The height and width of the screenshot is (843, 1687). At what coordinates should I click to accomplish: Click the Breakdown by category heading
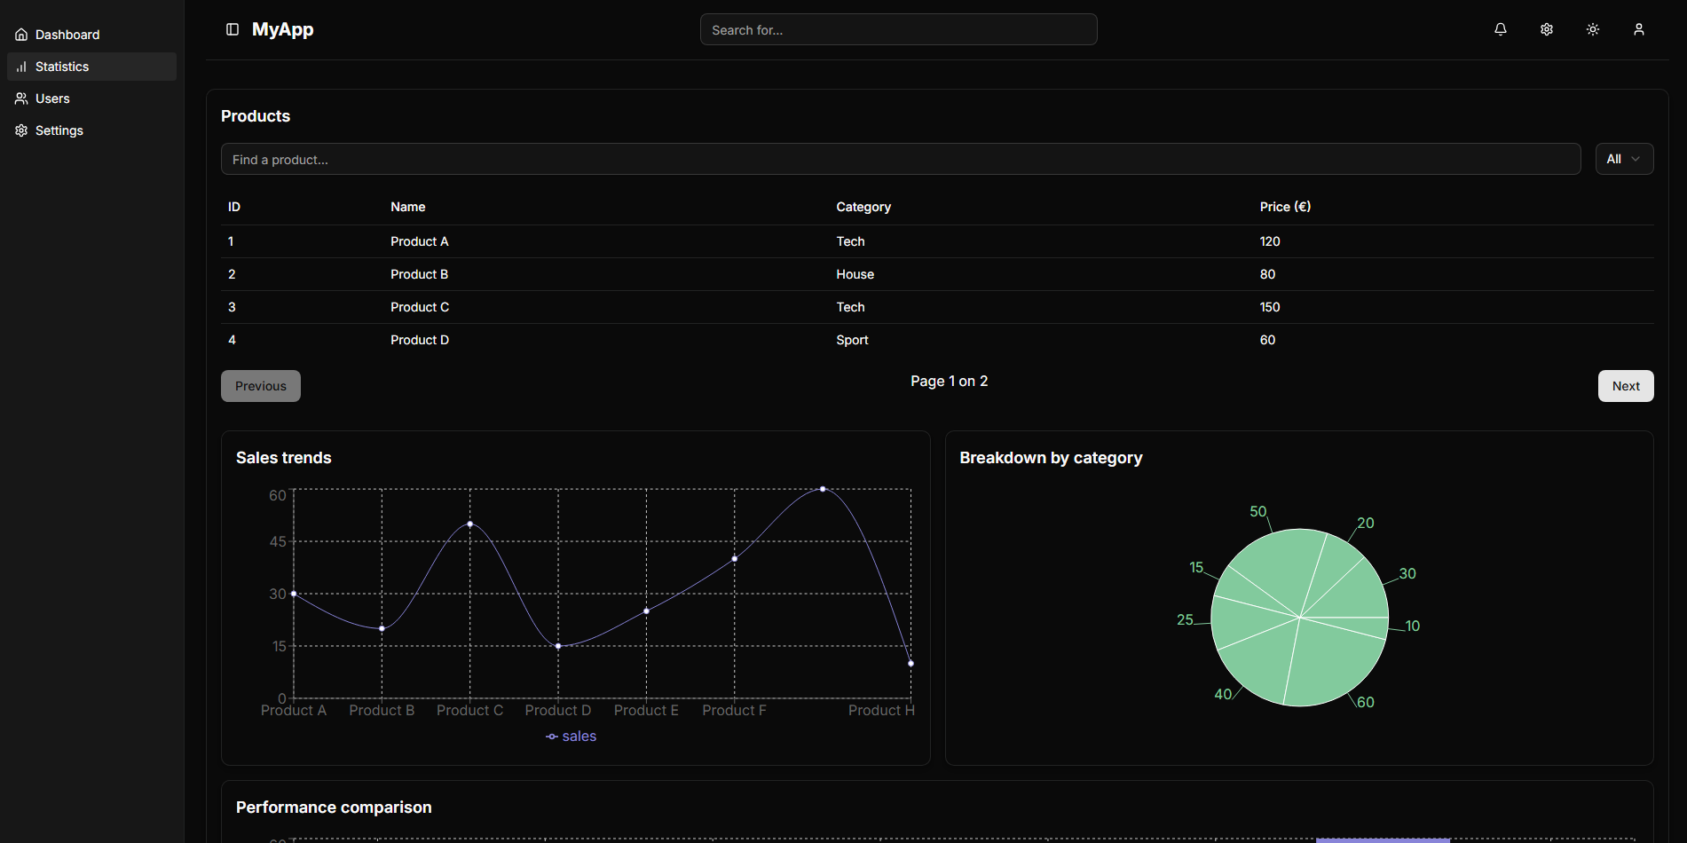pyautogui.click(x=1051, y=458)
